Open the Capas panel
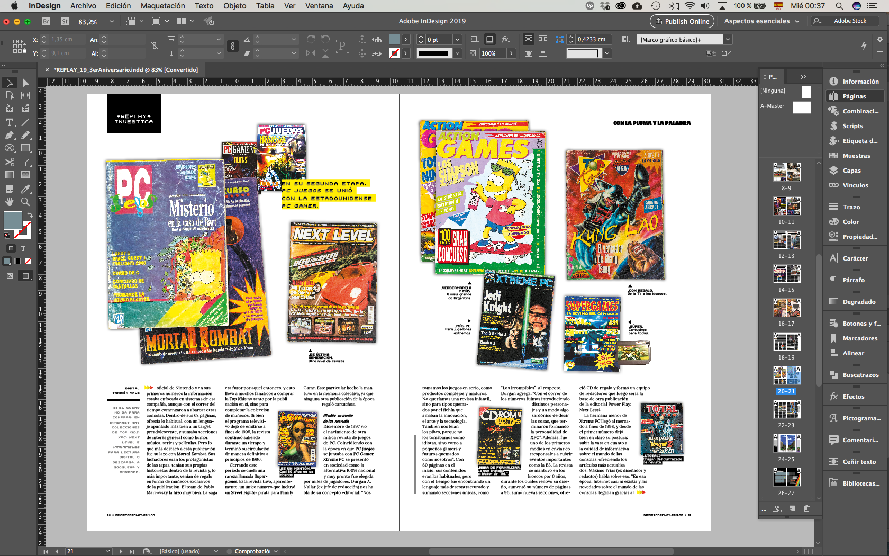889x556 pixels. pos(855,171)
